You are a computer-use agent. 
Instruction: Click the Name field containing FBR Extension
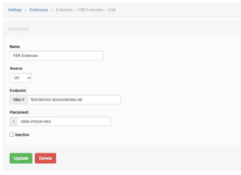tap(56, 56)
